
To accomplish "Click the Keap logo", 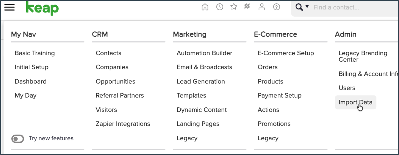I will click(x=42, y=8).
